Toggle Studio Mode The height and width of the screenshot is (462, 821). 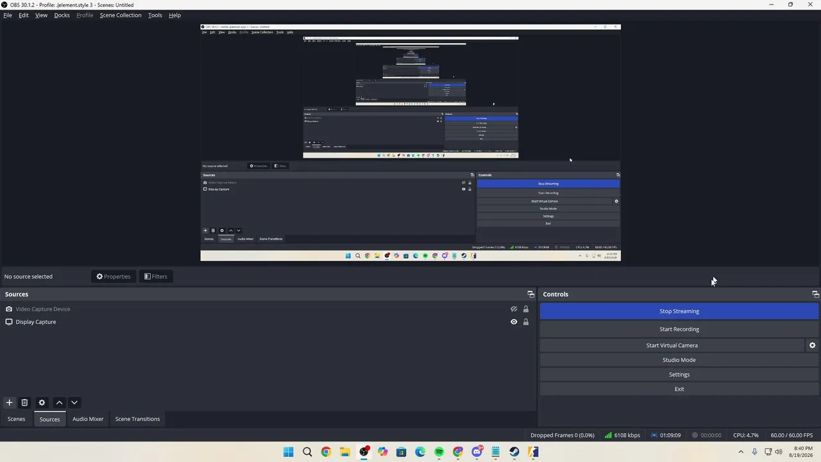(679, 360)
